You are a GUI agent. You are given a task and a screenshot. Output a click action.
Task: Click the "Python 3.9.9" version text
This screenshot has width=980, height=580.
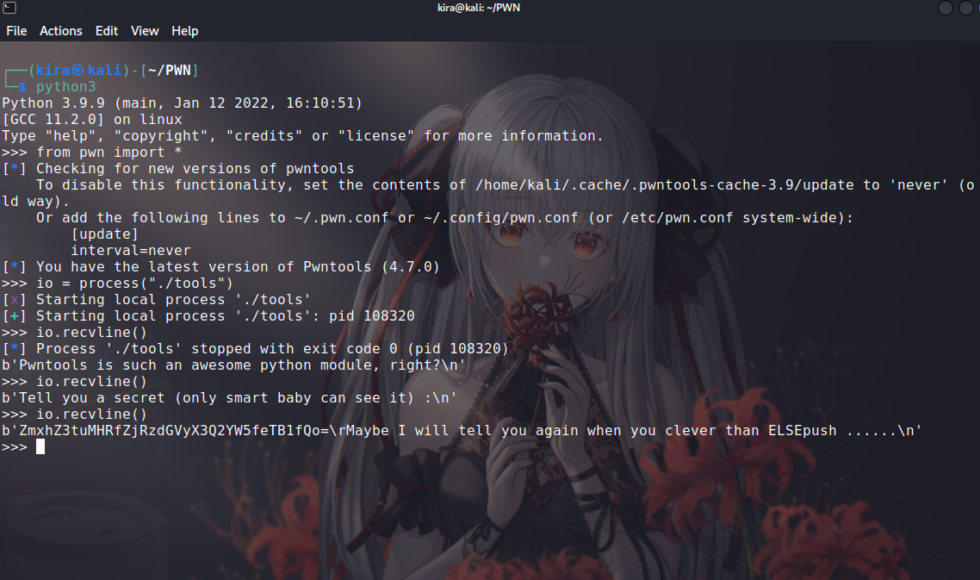coord(53,103)
